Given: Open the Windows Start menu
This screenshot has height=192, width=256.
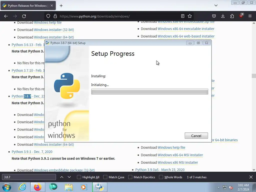Looking at the screenshot, I should pyautogui.click(x=7, y=187).
